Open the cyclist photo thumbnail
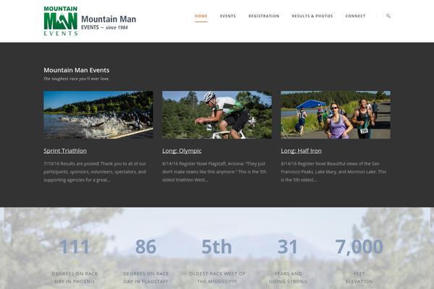The height and width of the screenshot is (289, 434). click(x=217, y=115)
